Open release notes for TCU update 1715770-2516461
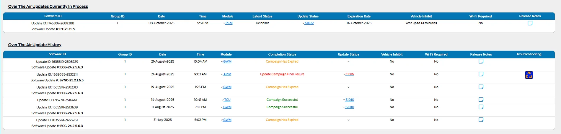The image size is (561, 134). point(481,100)
